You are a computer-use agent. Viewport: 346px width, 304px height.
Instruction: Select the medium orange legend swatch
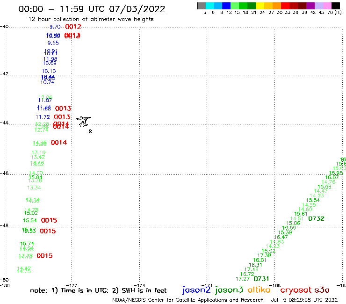pos(277,6)
